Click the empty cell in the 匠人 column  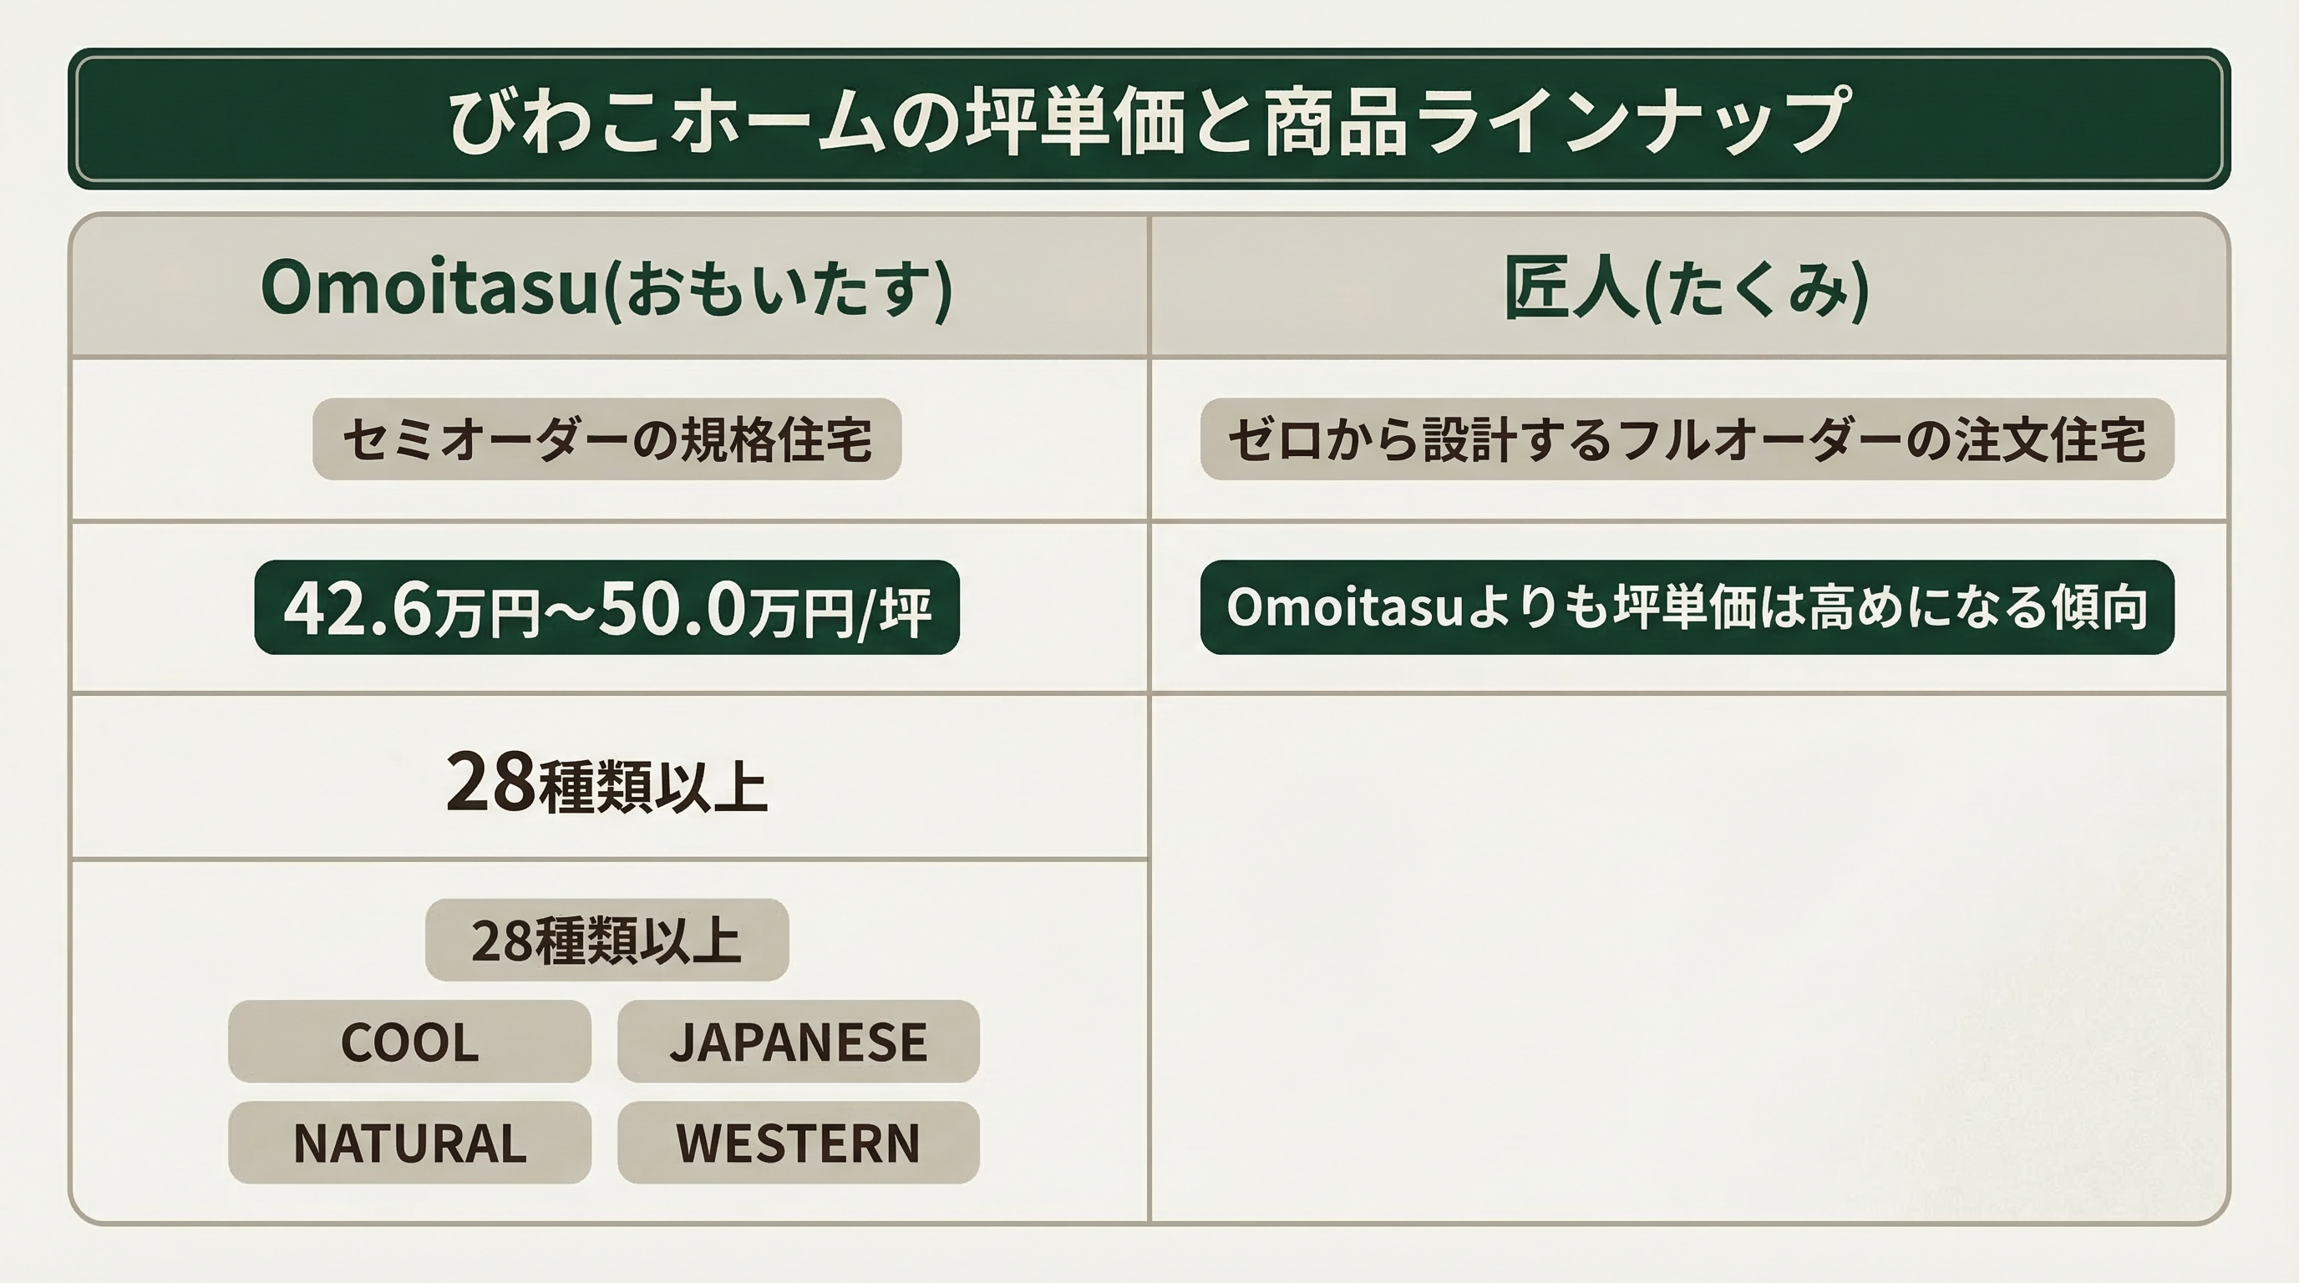(1688, 956)
